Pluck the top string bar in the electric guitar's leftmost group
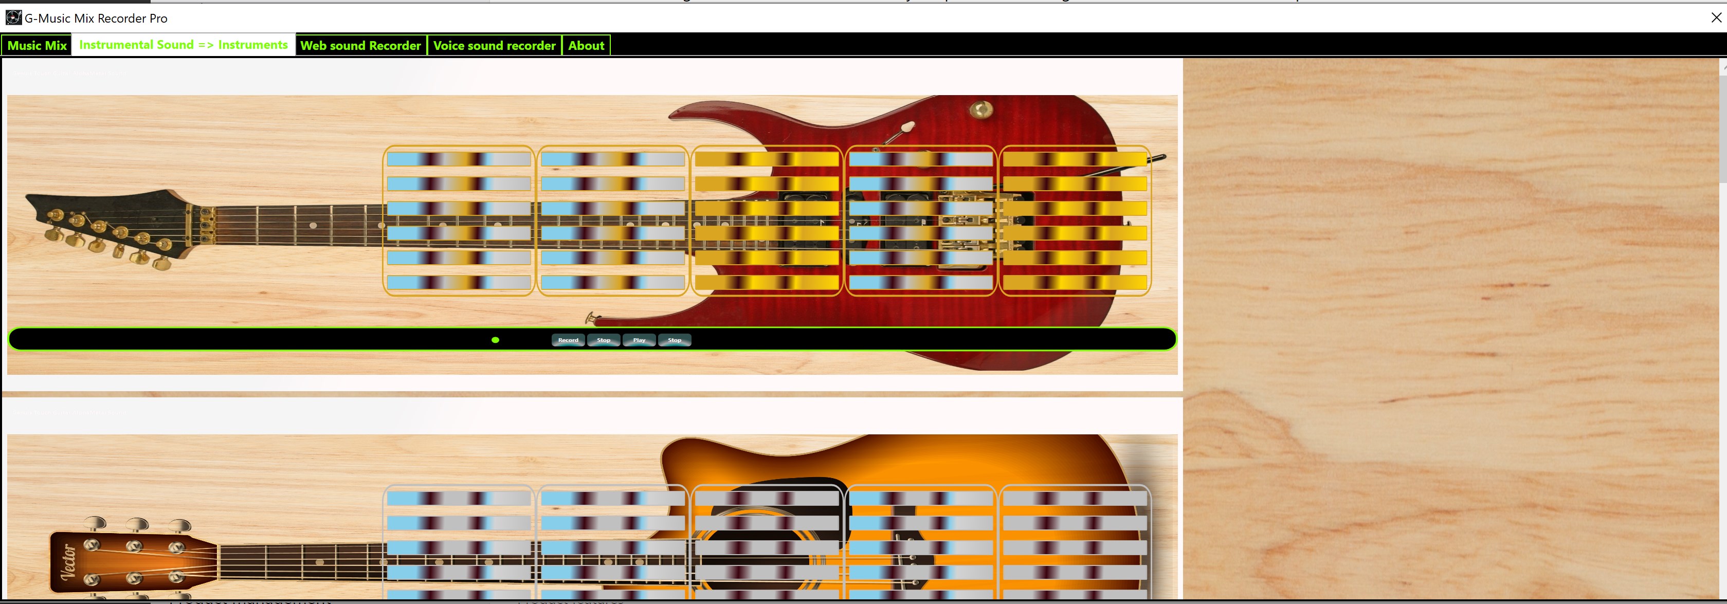1727x604 pixels. (459, 159)
